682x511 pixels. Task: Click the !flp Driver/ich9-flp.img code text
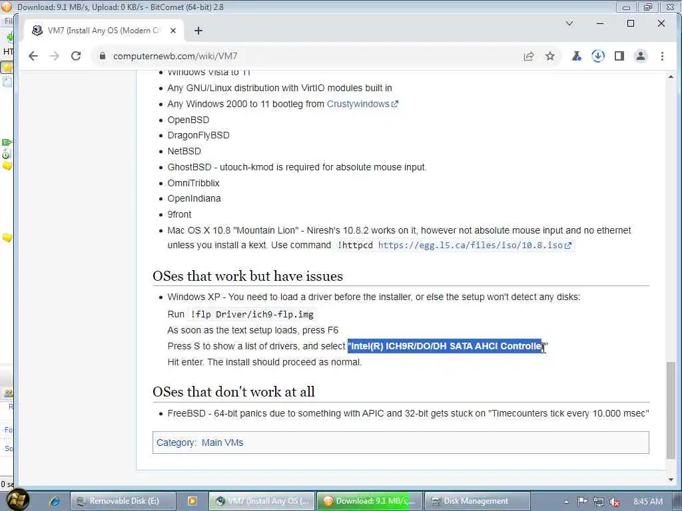point(252,314)
